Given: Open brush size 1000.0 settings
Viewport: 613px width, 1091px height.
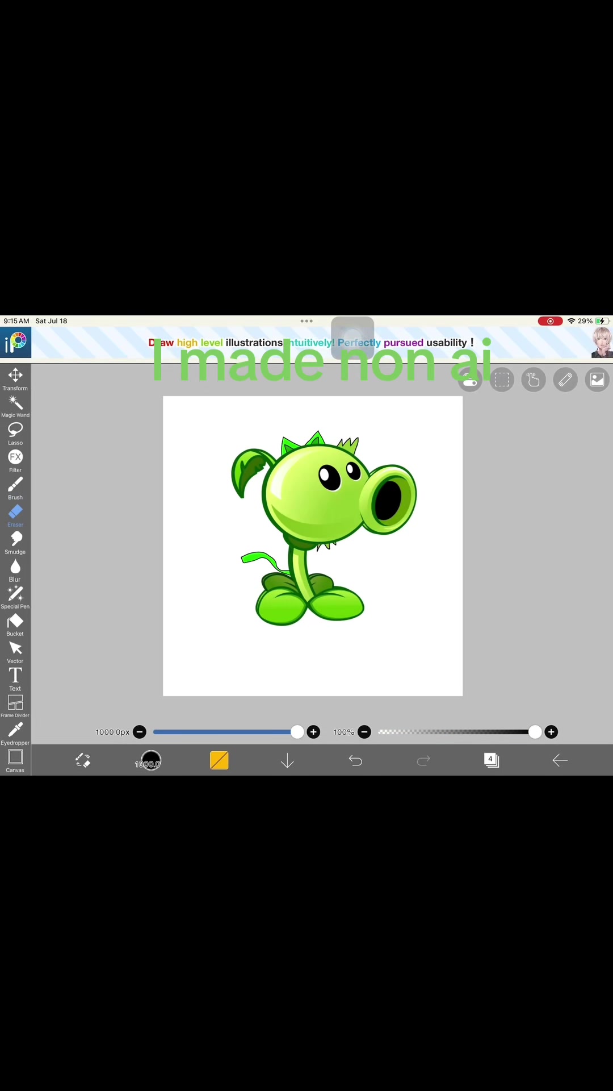Looking at the screenshot, I should (x=148, y=760).
